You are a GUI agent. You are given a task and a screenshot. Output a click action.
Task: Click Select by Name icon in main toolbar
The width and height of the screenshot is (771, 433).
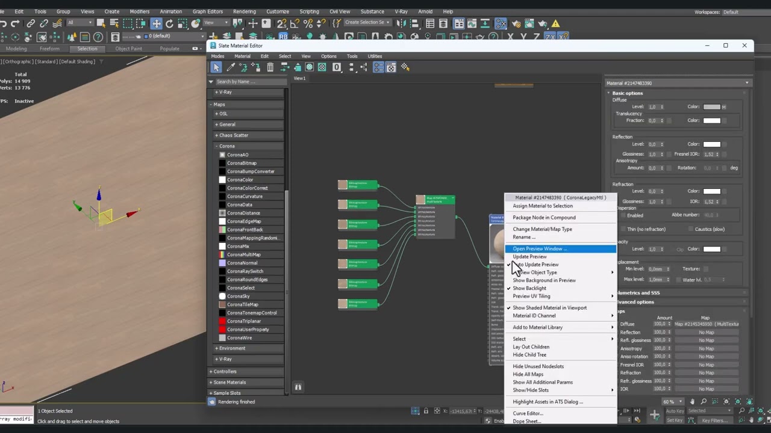click(x=114, y=23)
